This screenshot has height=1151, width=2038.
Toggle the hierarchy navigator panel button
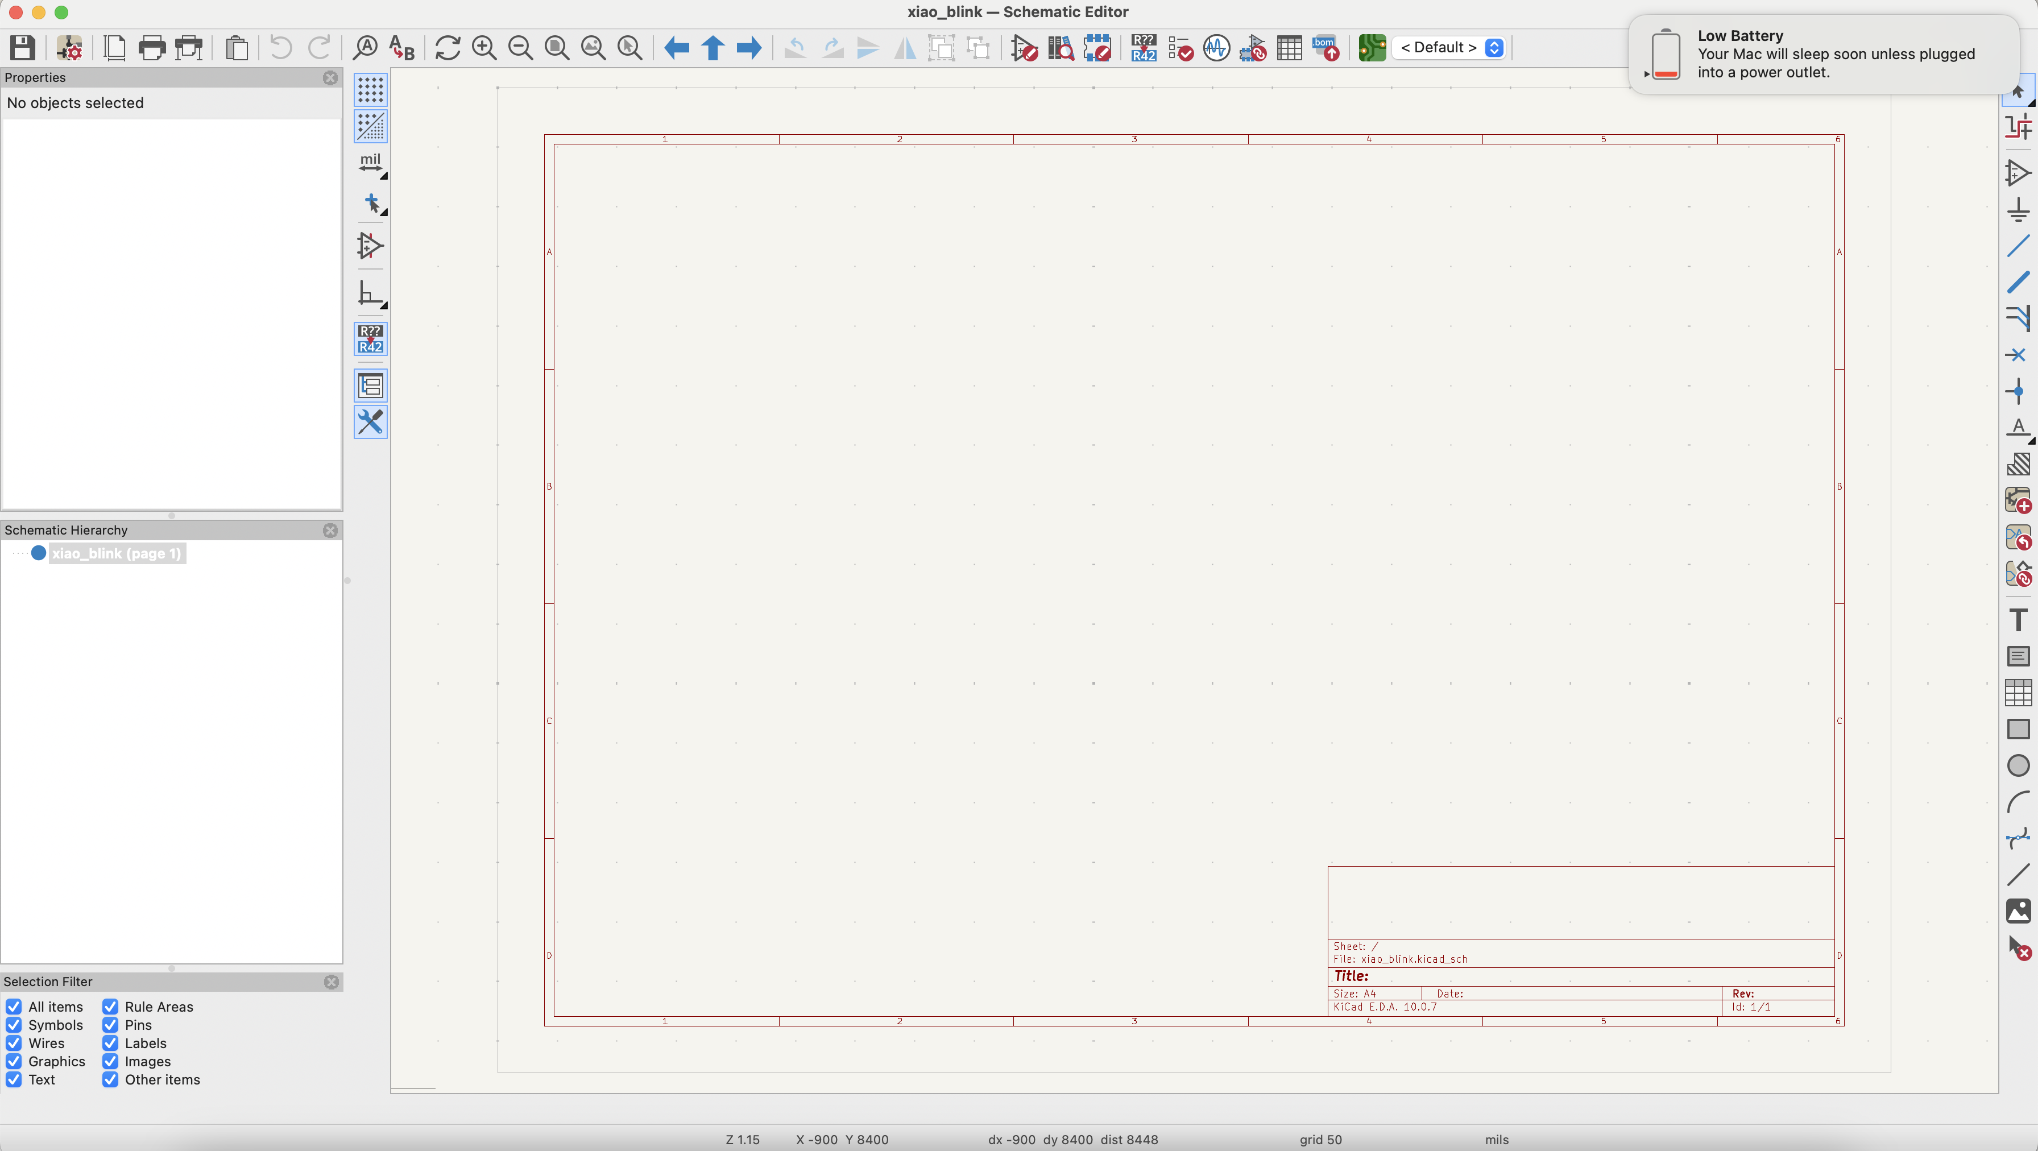pos(370,386)
